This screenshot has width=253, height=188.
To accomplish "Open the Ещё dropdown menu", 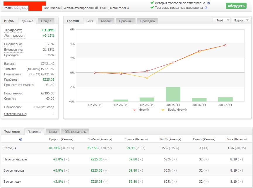I will coord(222,21).
